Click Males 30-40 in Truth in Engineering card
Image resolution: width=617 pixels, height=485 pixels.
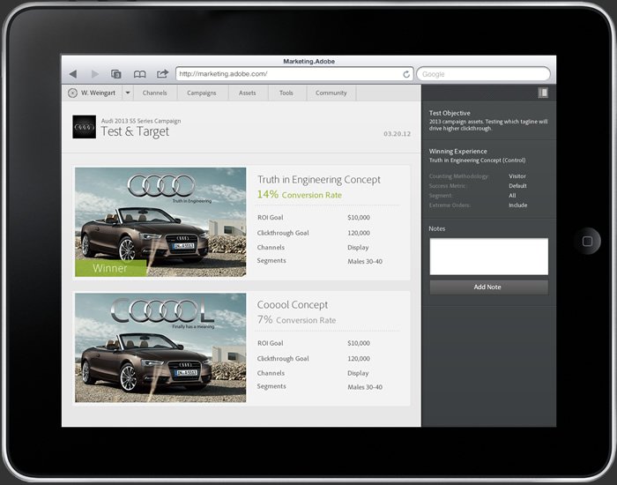coord(365,261)
